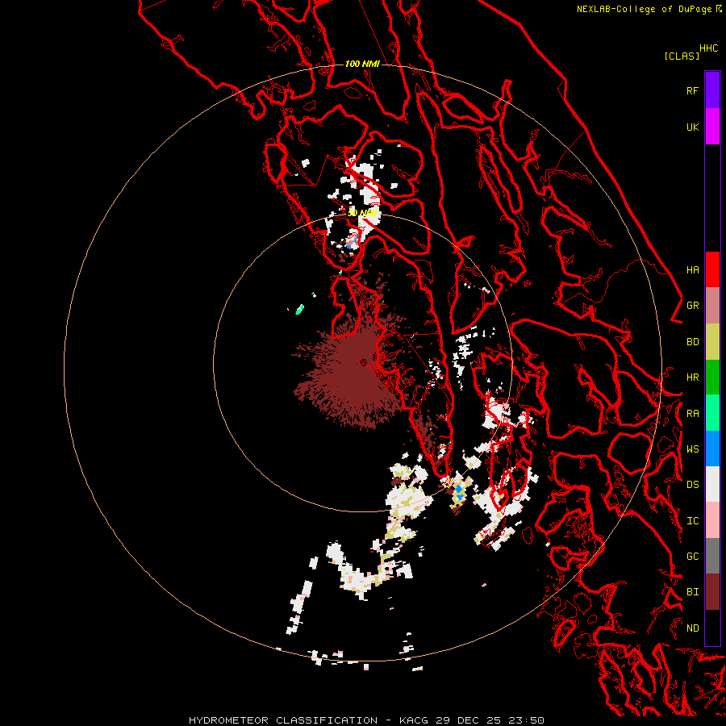Screen dimensions: 726x726
Task: Click the UK magenta legend swatch
Action: [712, 127]
